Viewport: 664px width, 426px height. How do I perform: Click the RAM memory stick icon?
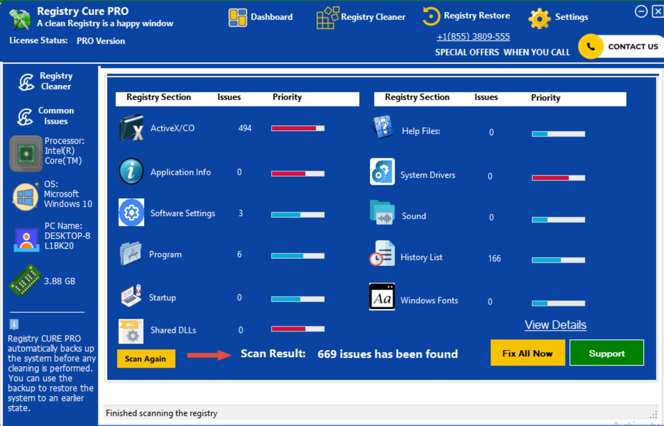(25, 280)
